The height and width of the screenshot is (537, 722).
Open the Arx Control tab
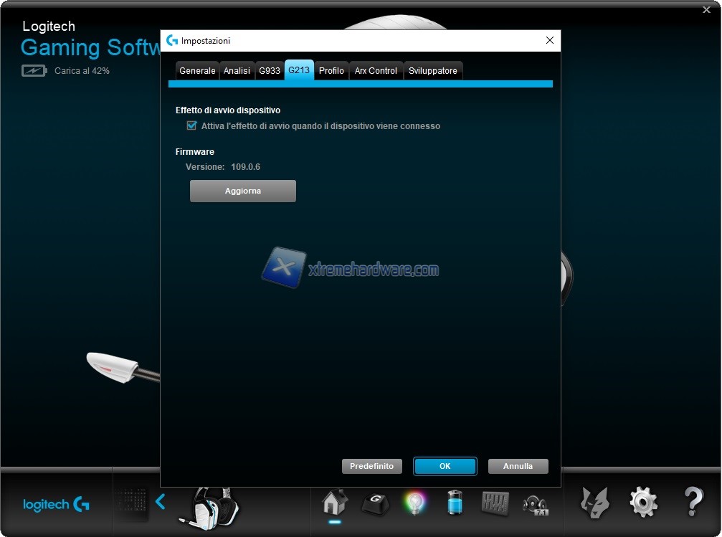[x=376, y=71]
